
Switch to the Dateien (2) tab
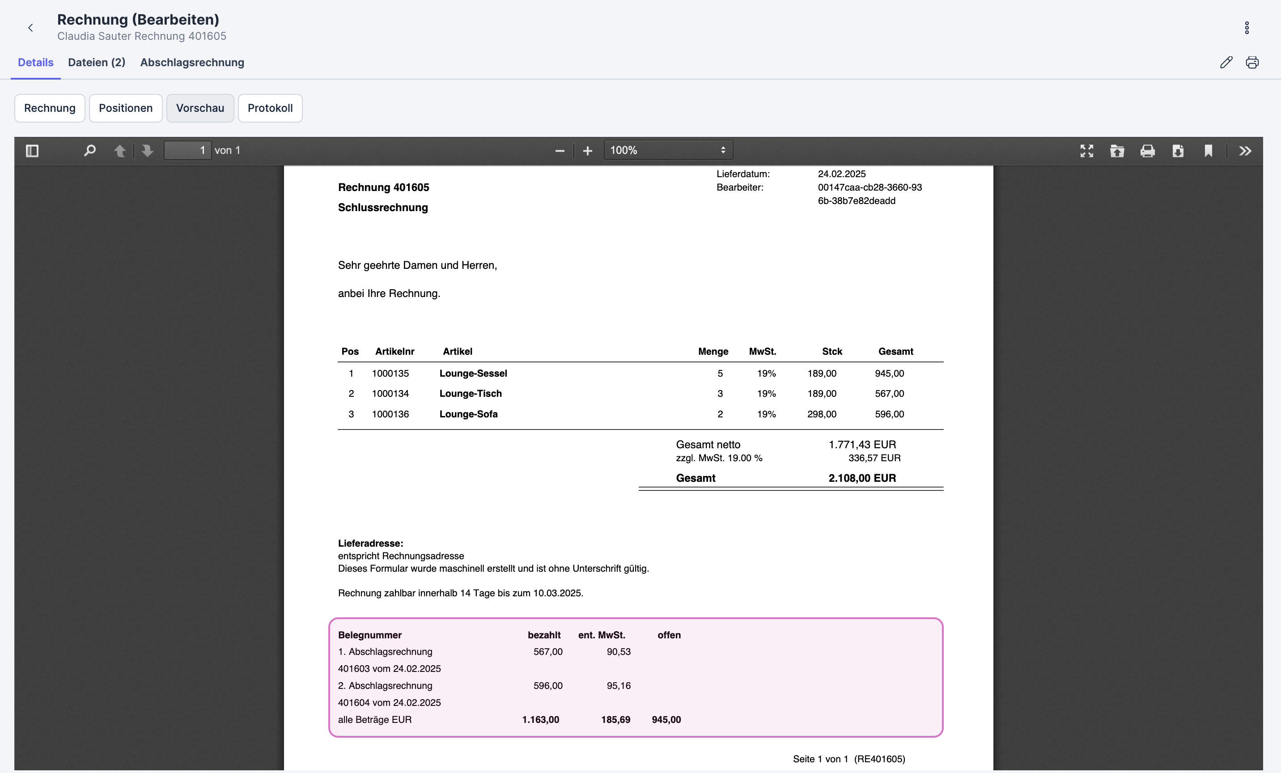[x=97, y=62]
